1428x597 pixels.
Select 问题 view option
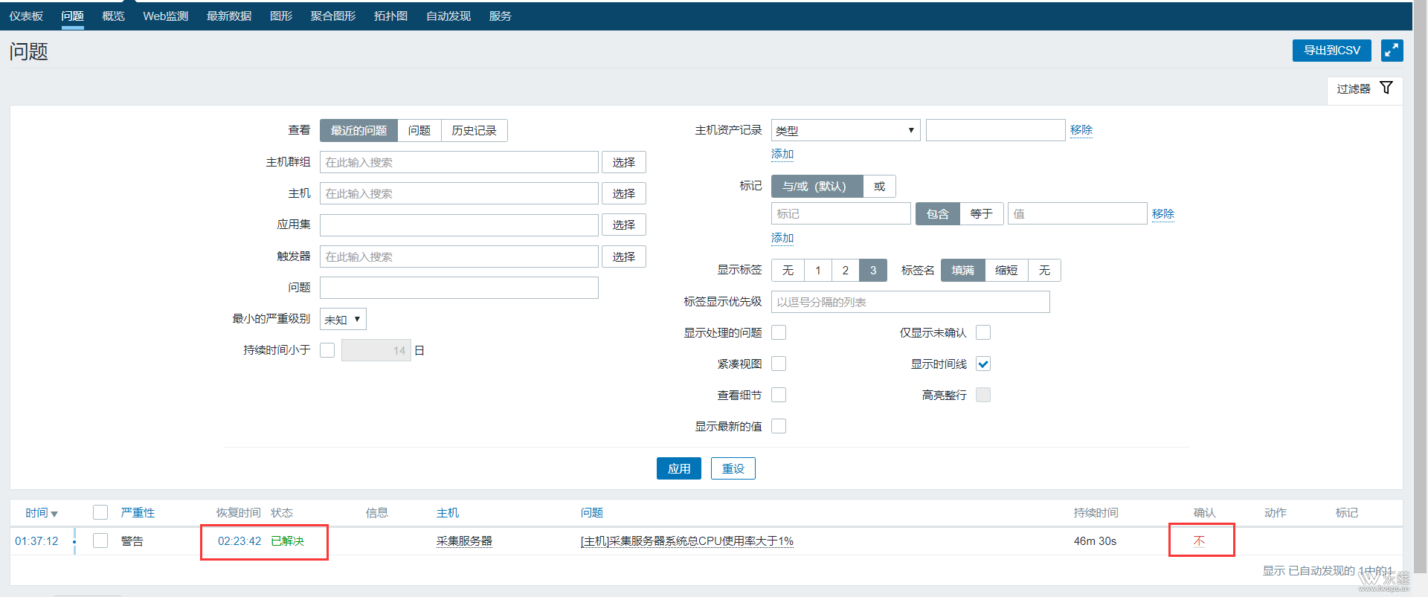(419, 130)
